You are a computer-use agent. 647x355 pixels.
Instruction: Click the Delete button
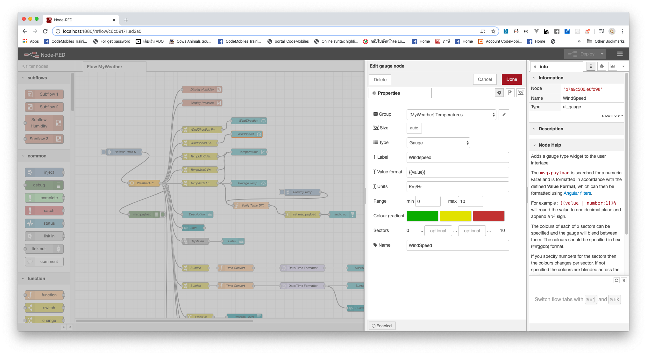tap(380, 80)
